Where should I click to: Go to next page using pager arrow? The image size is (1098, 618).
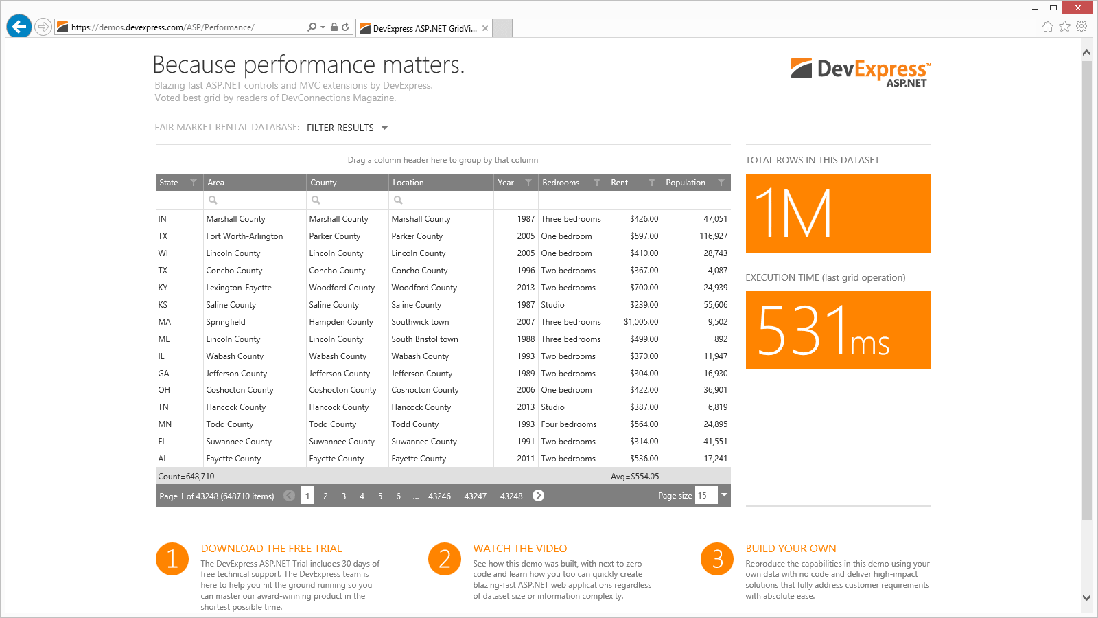coord(539,496)
